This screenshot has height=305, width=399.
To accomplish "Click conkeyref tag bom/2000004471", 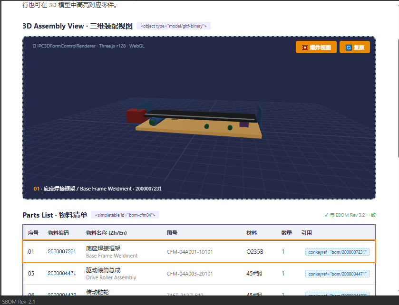I will pyautogui.click(x=338, y=274).
